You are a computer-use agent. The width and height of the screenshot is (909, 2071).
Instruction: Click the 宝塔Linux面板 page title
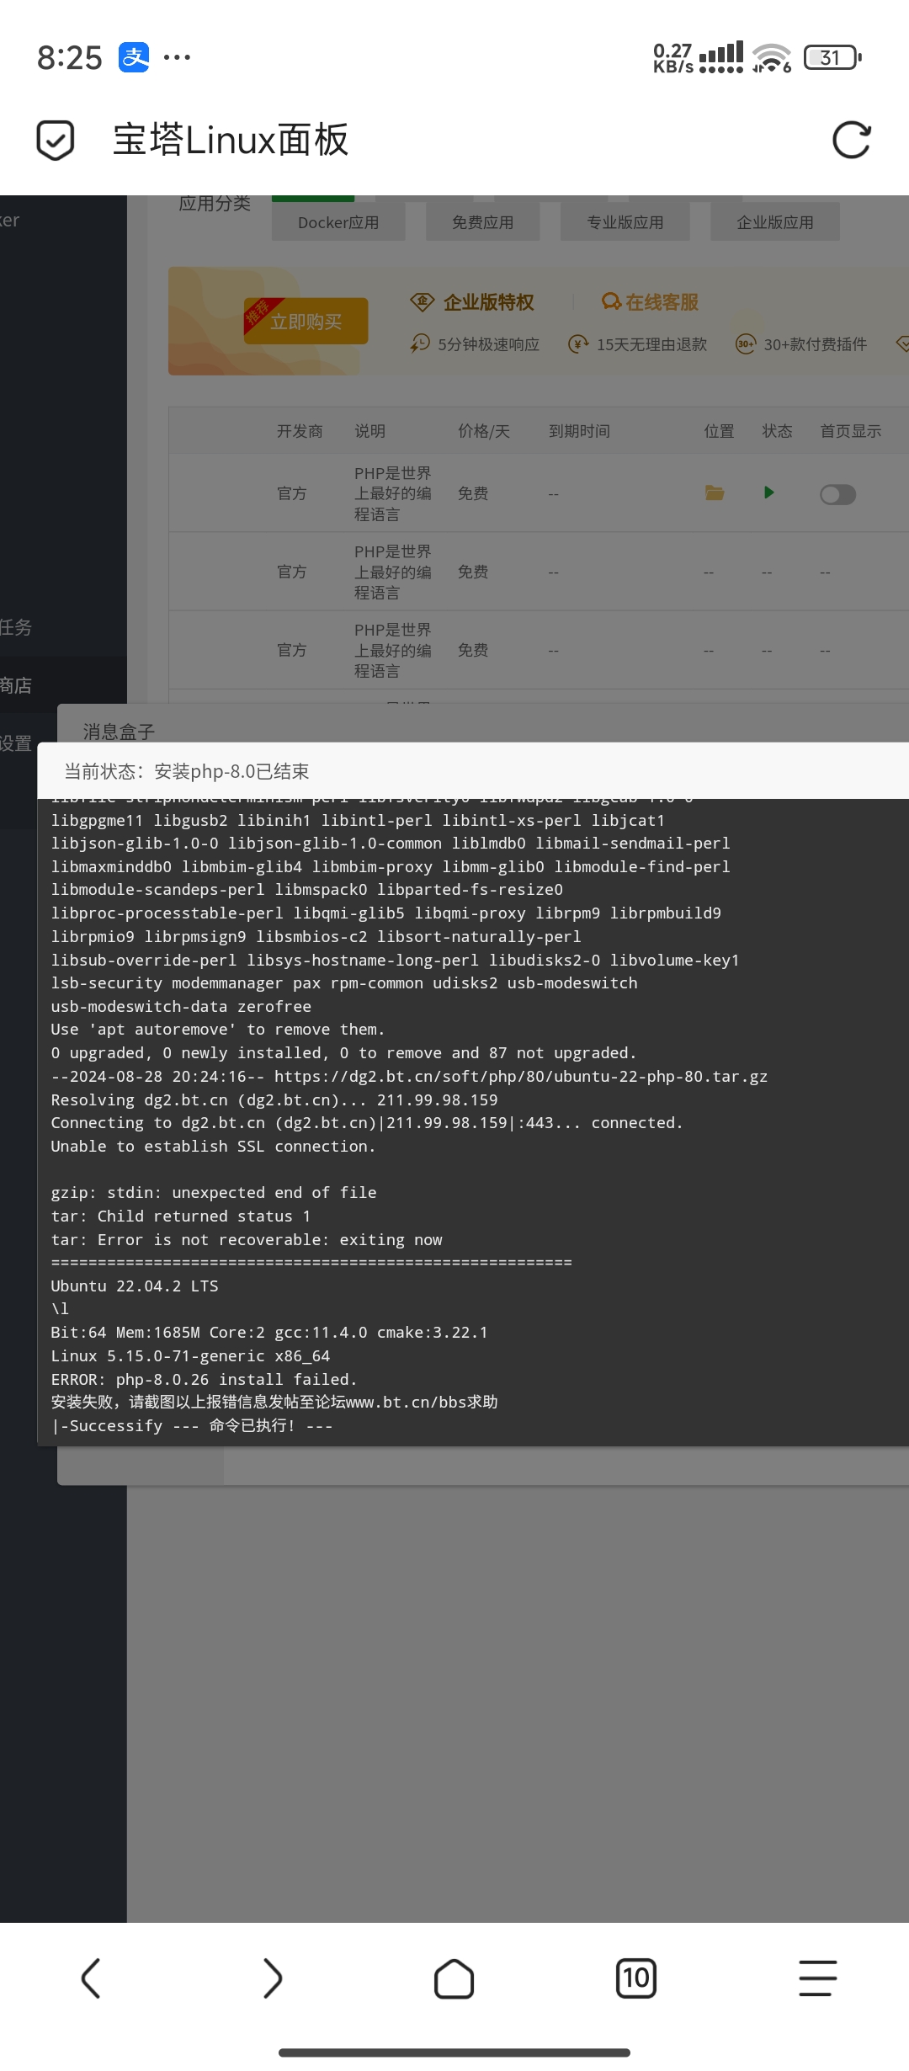coord(231,140)
